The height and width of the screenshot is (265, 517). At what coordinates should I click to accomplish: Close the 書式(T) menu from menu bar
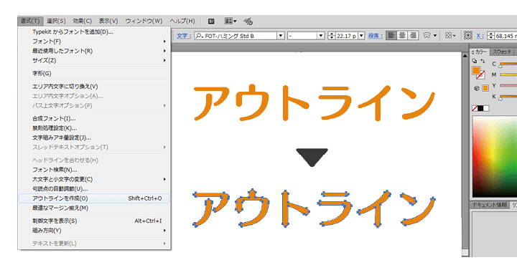[30, 21]
